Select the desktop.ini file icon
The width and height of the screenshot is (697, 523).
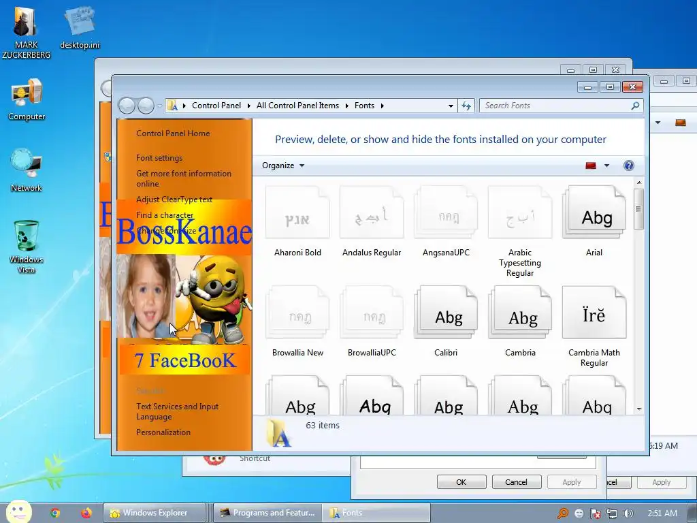coord(80,27)
